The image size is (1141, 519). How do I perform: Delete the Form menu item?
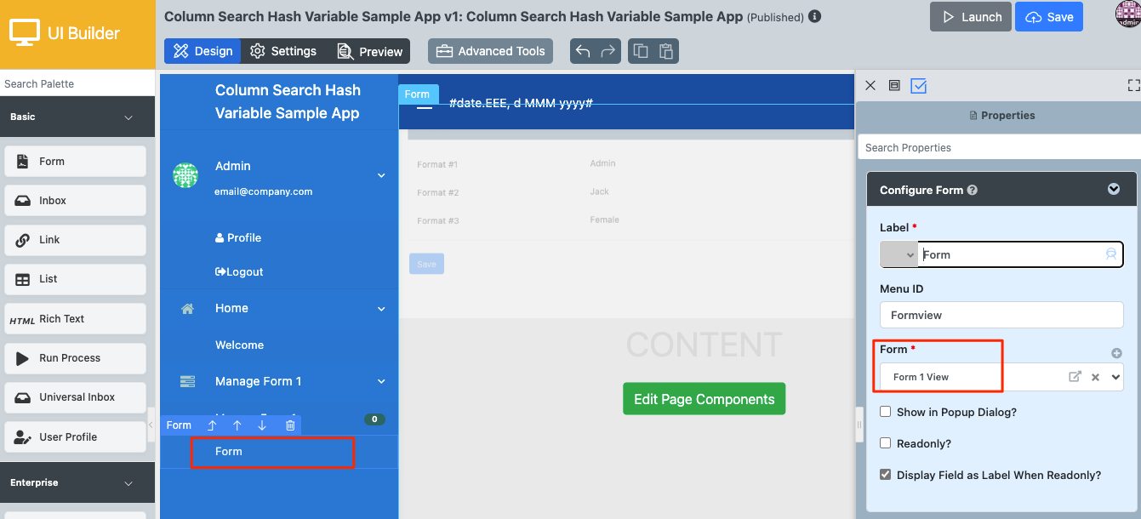tap(290, 425)
